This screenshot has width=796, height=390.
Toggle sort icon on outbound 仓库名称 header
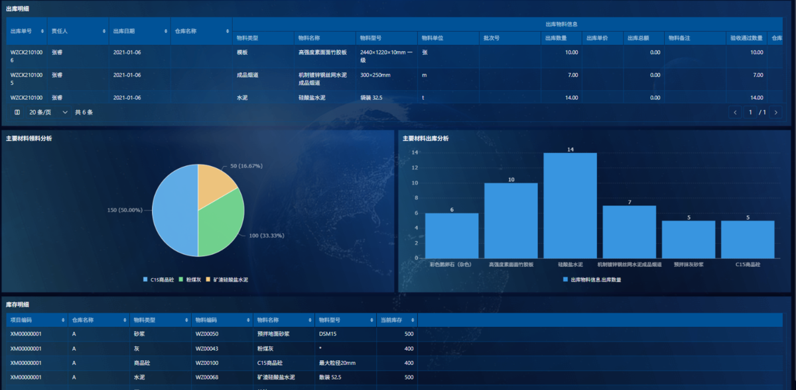(228, 31)
